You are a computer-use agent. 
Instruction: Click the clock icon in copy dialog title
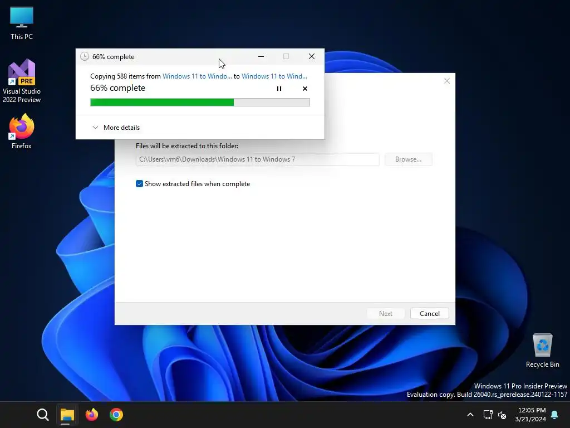pos(85,56)
